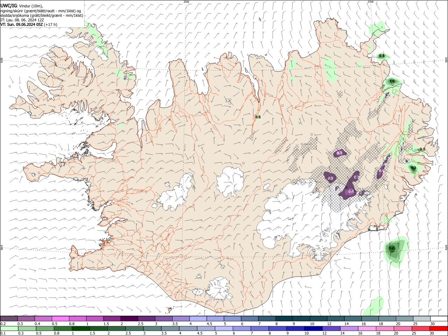Click the "IT: Lau. 08. 06. 2024 12Z" line
Image resolution: width=448 pixels, height=336 pixels.
(22, 20)
